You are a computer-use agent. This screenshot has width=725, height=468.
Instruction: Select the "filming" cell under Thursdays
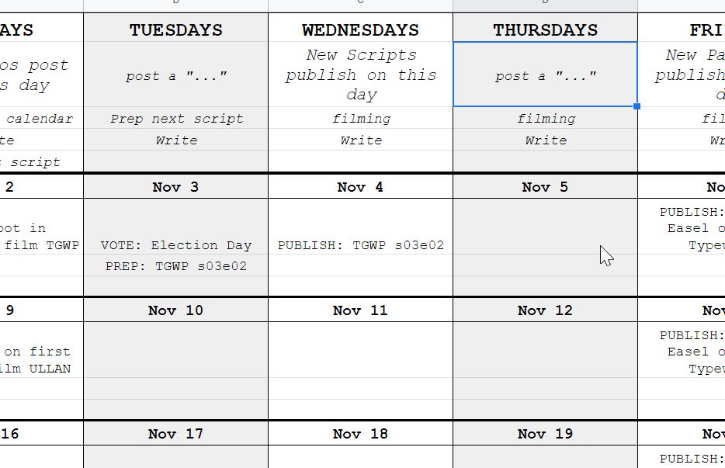click(x=546, y=119)
